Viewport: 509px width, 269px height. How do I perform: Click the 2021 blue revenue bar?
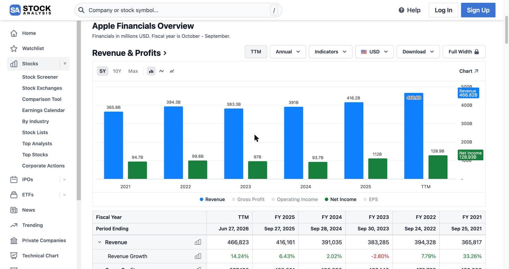(x=114, y=145)
